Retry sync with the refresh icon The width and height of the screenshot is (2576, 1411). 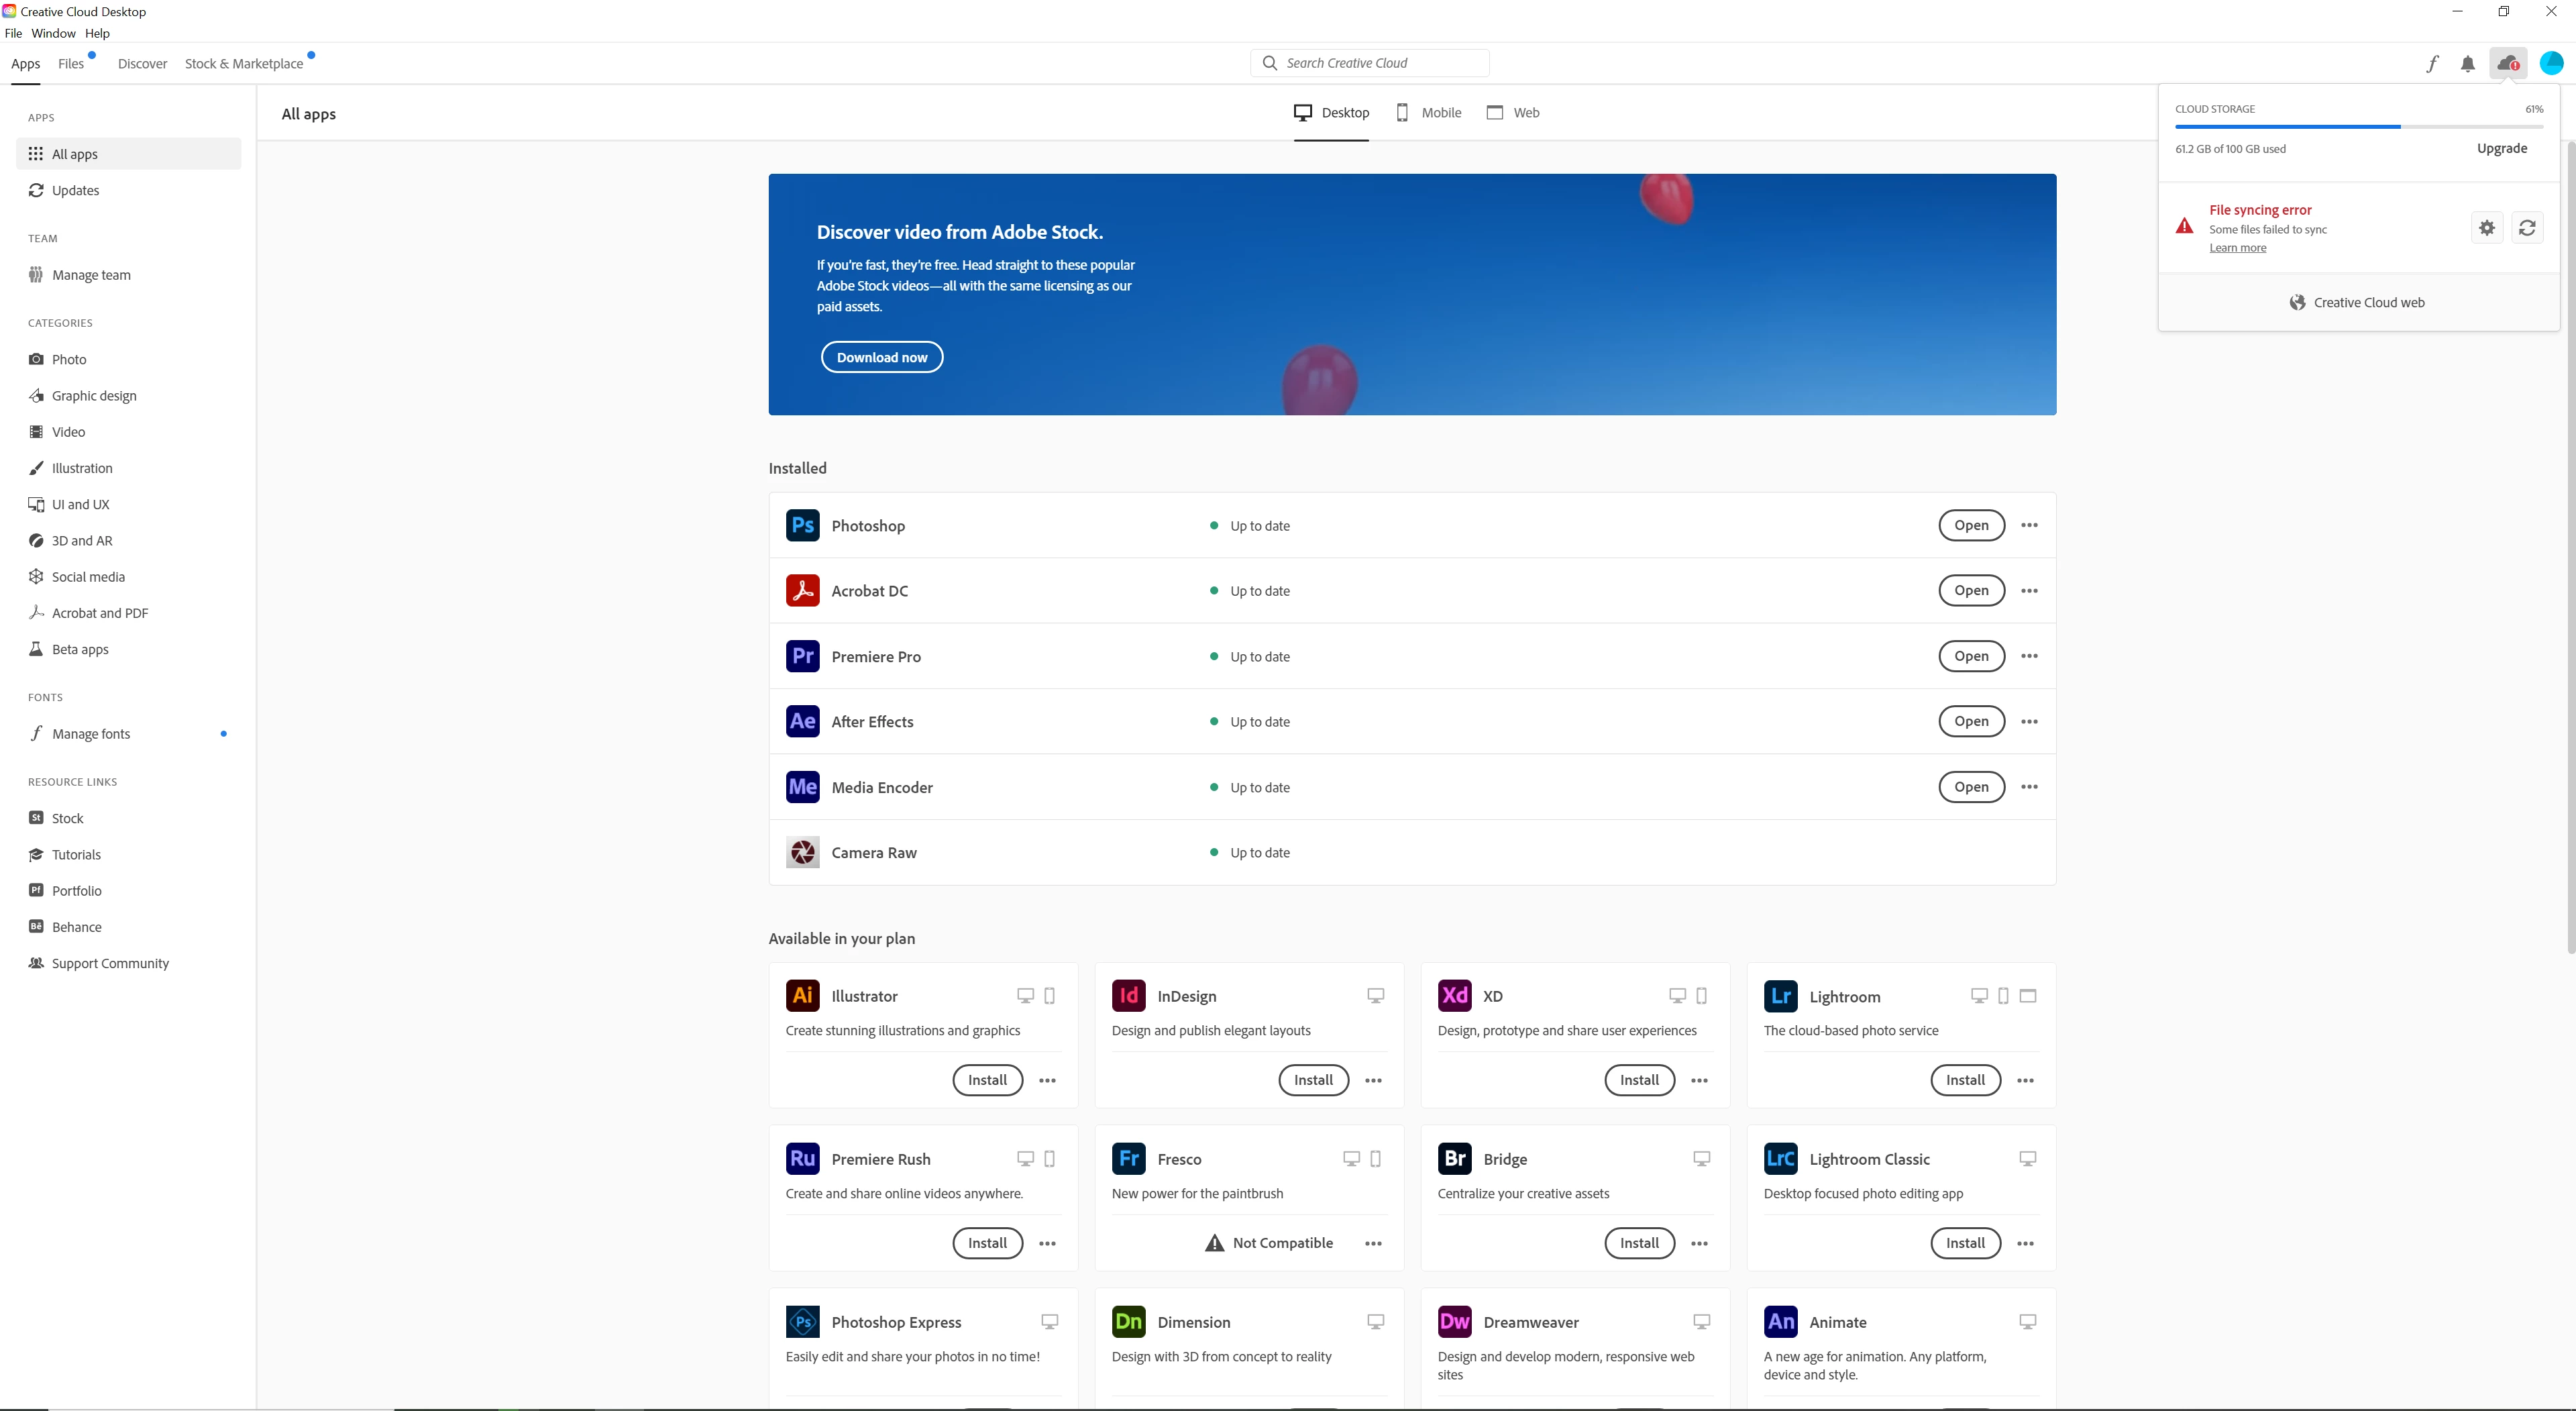[x=2527, y=228]
